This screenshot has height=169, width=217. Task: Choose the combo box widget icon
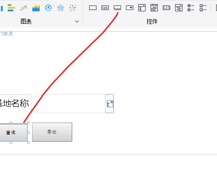[x=130, y=8]
